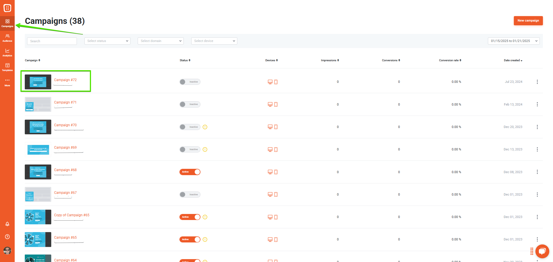Open Campaign #67 options menu
Viewport: 553px width, 262px height.
coord(537,194)
